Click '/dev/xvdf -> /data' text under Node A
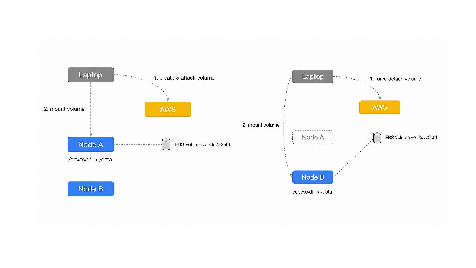The image size is (476, 268). point(90,160)
